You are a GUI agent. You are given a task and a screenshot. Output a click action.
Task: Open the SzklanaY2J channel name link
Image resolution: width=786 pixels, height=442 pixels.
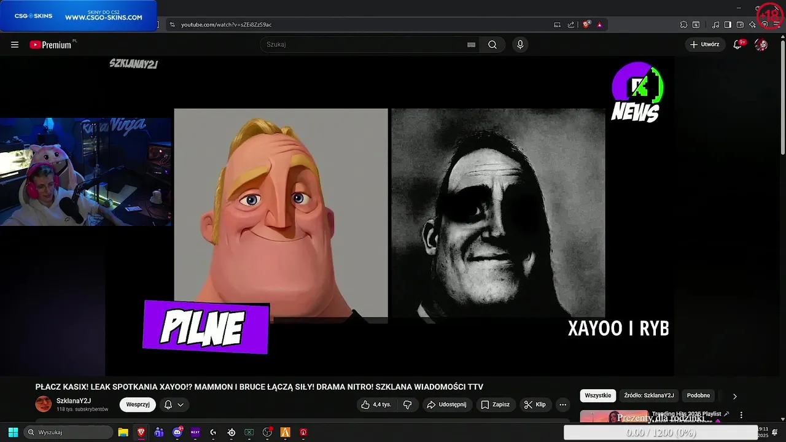tap(74, 401)
